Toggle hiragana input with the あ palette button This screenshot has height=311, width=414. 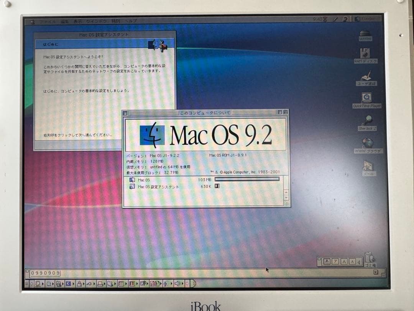click(327, 261)
